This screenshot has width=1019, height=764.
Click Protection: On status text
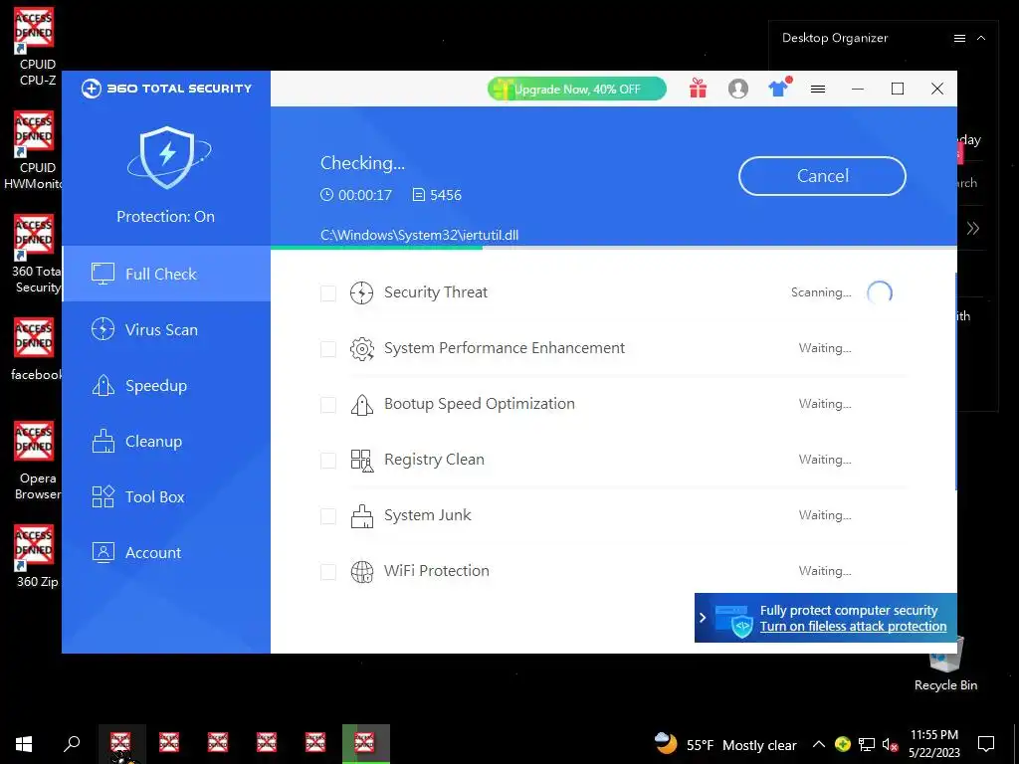(x=166, y=217)
